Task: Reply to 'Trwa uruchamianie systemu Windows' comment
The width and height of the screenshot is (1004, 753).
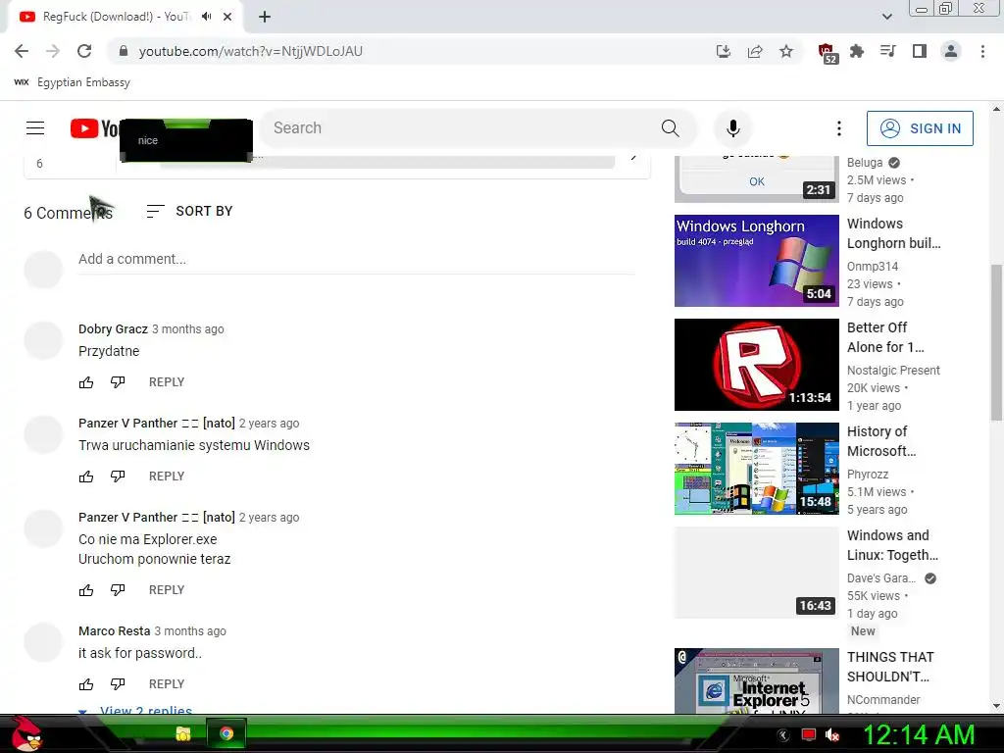Action: (x=167, y=476)
